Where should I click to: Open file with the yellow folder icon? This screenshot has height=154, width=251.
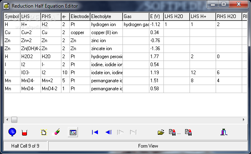pos(161,132)
